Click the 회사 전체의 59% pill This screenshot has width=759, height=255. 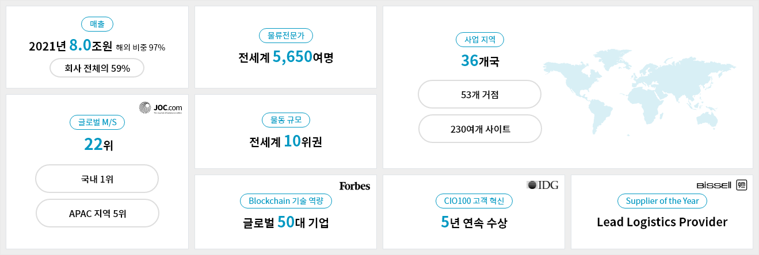tap(97, 68)
